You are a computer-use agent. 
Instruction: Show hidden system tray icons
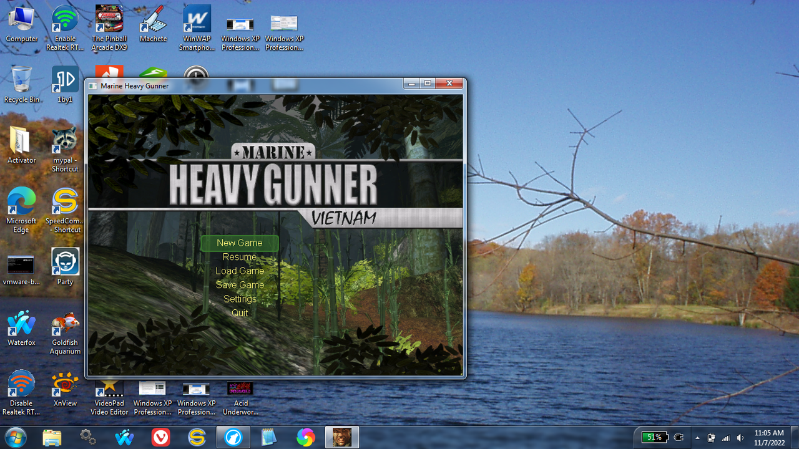(697, 438)
